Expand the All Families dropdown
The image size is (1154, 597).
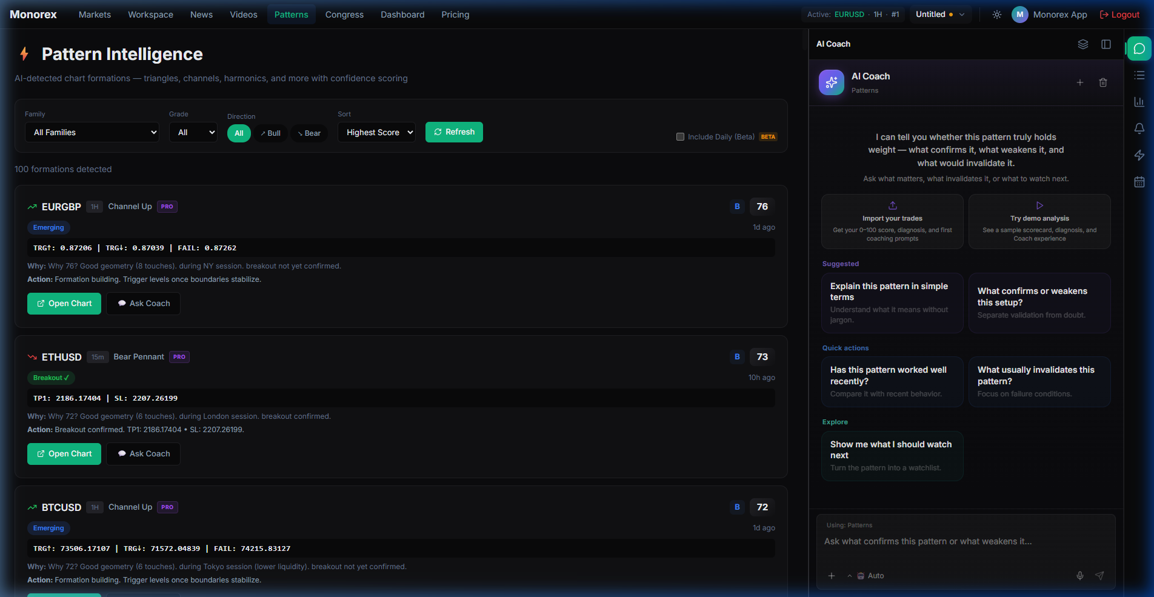point(92,133)
